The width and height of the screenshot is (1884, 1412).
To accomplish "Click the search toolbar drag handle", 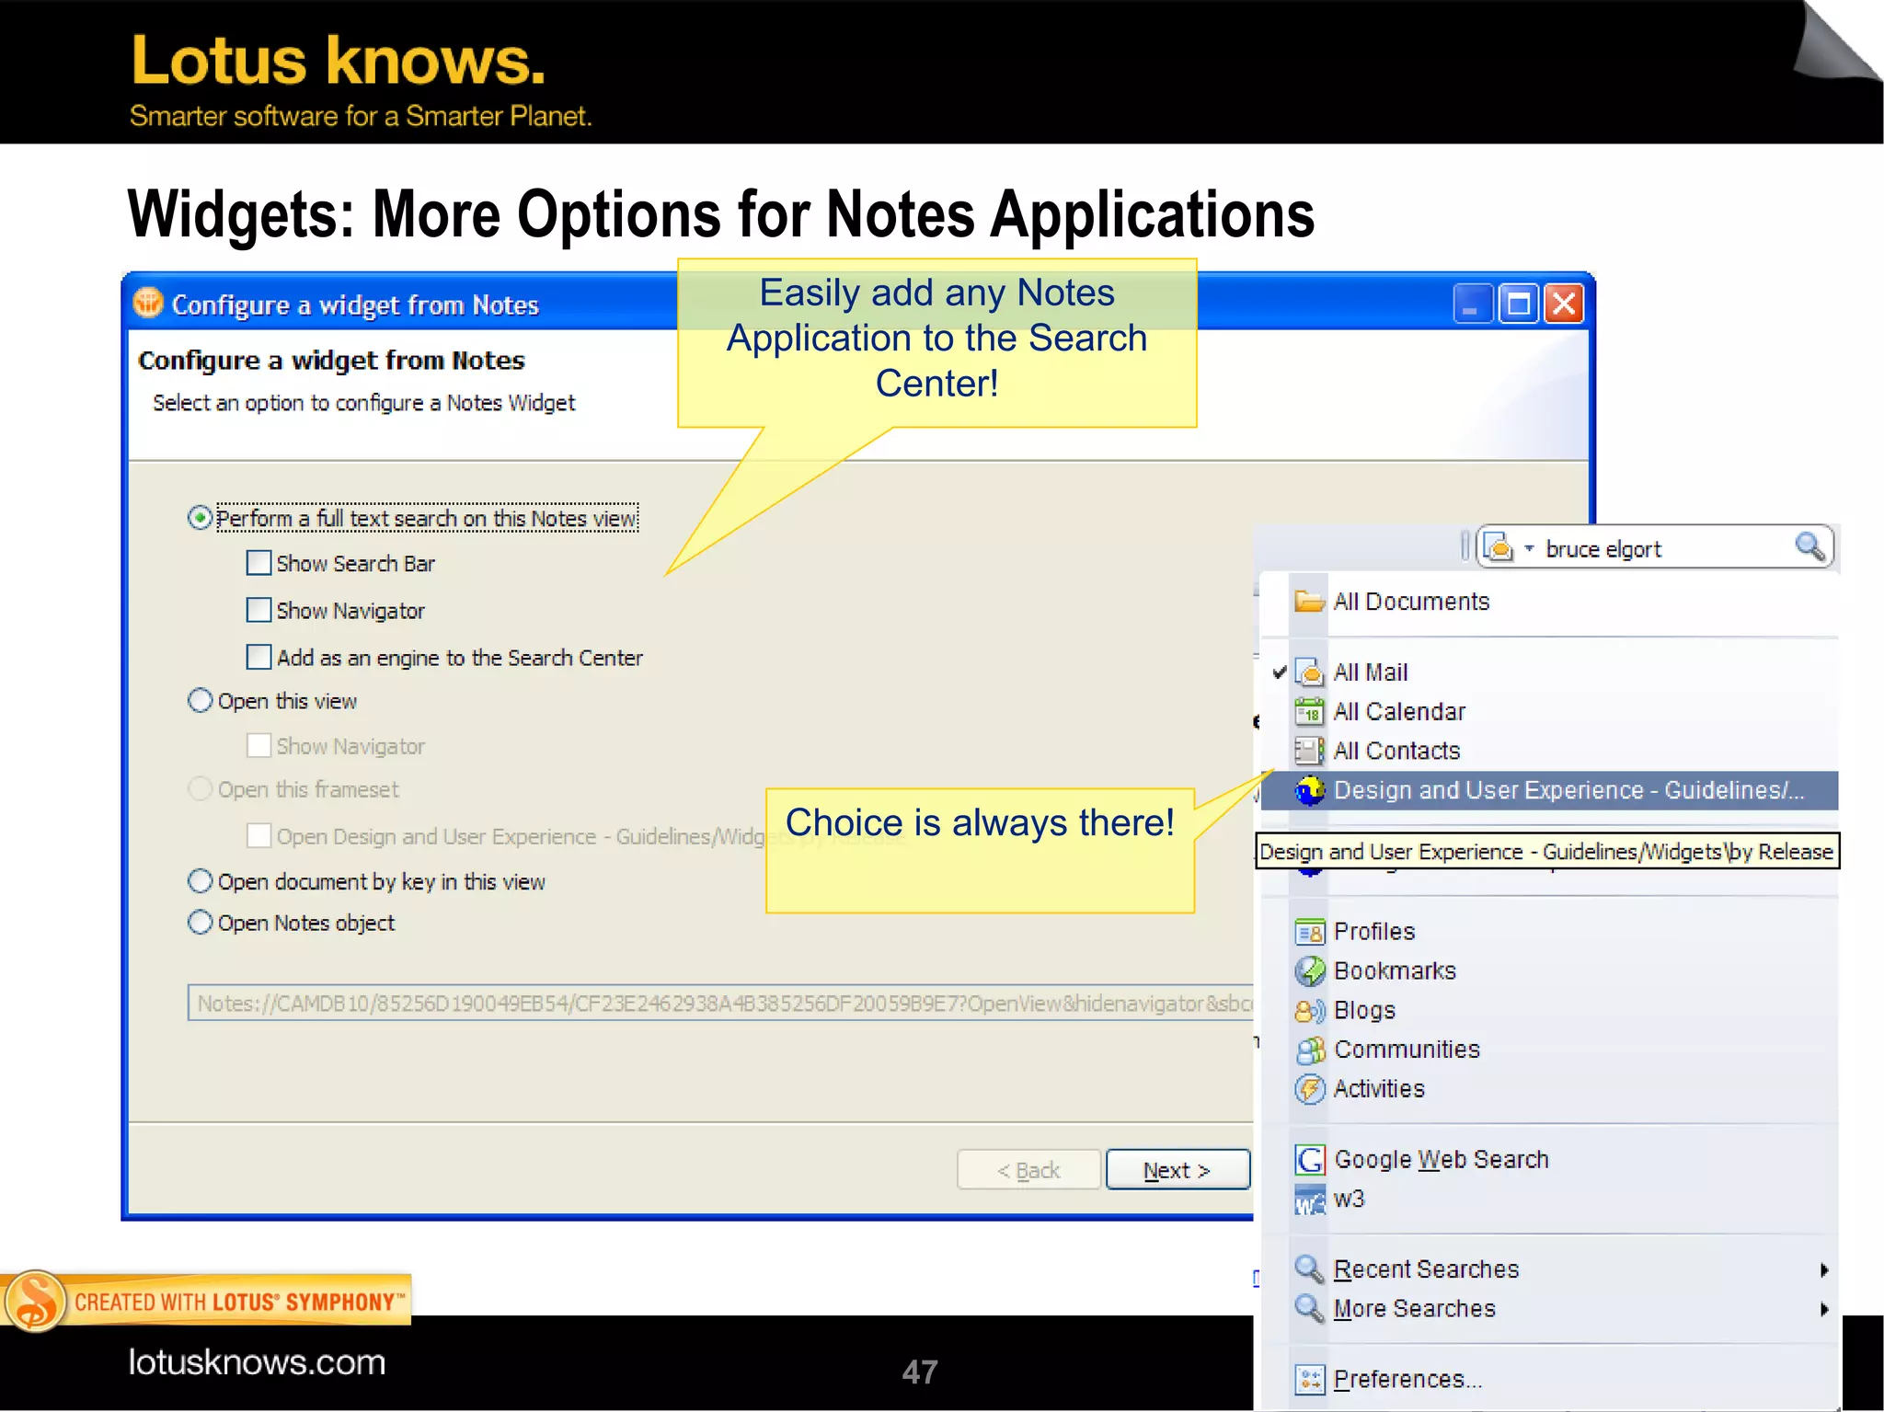I will [x=1465, y=546].
